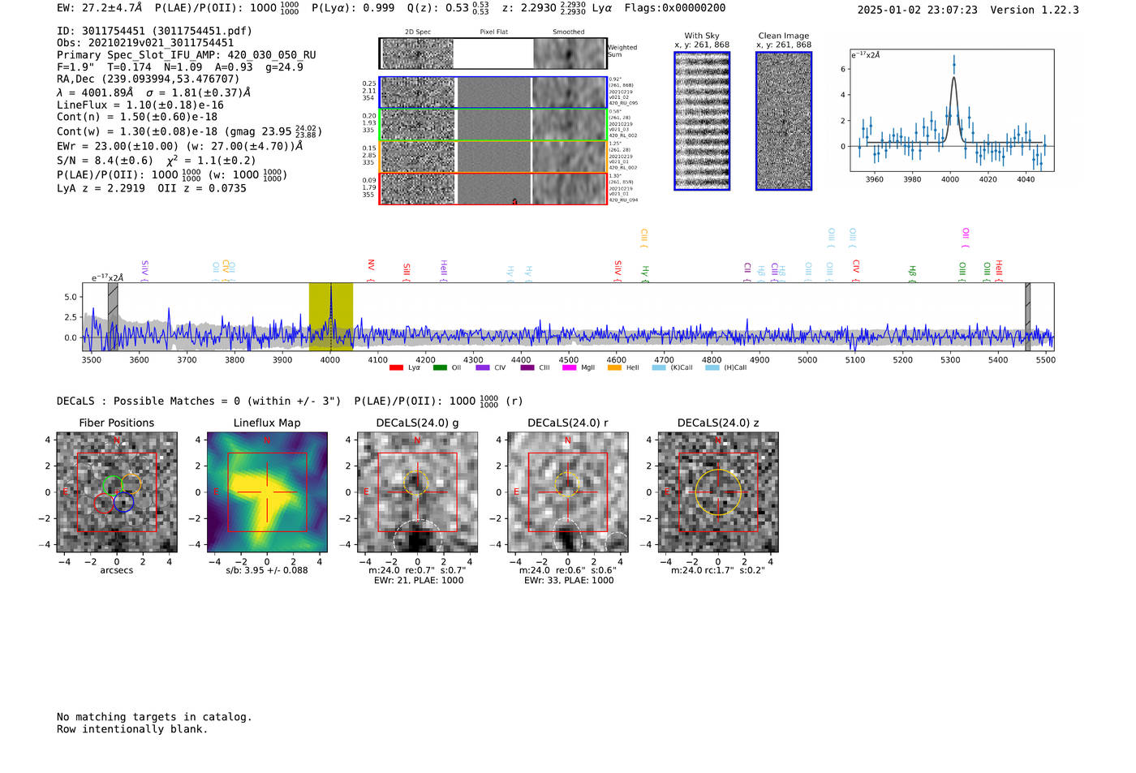The image size is (1136, 773).
Task: Select the OII z = 0.0735 text
Action: point(202,188)
